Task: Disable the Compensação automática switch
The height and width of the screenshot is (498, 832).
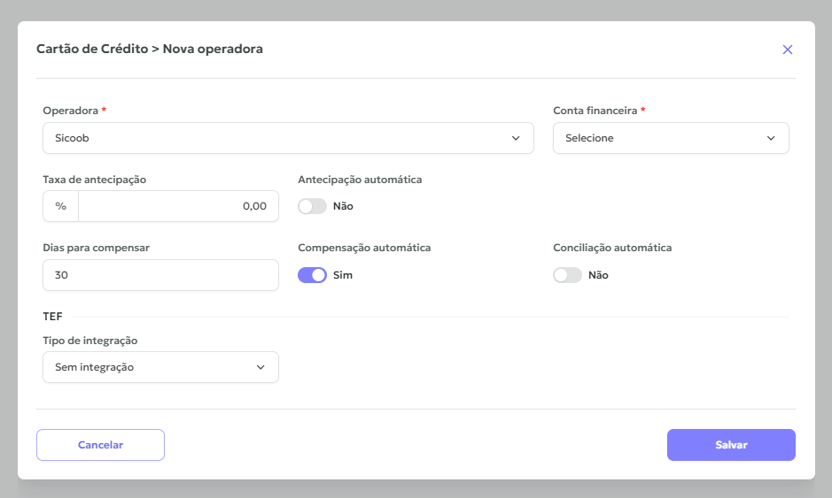Action: pyautogui.click(x=312, y=275)
